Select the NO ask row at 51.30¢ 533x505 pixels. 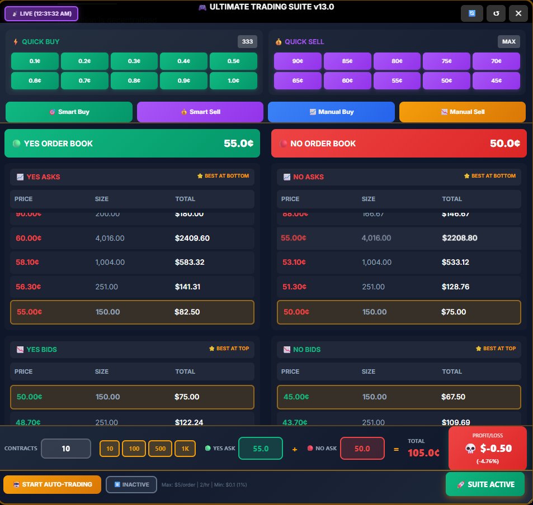(x=399, y=287)
